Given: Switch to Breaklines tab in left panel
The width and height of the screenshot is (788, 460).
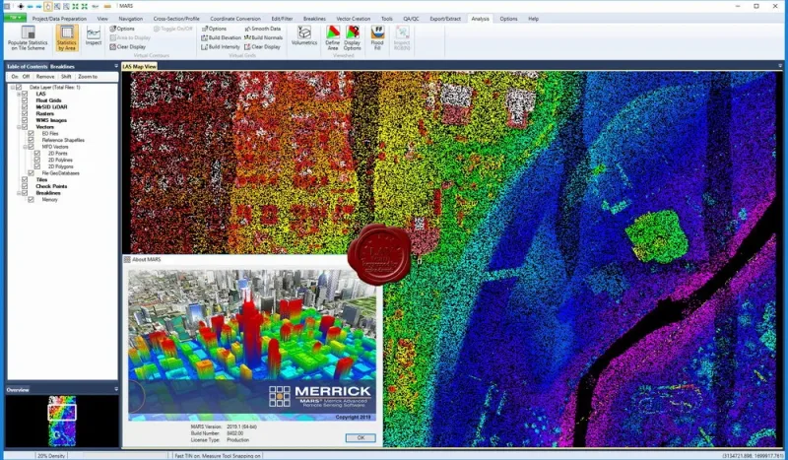Looking at the screenshot, I should (62, 66).
